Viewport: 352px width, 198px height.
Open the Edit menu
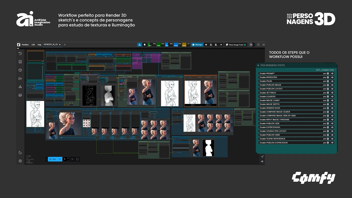point(33,45)
